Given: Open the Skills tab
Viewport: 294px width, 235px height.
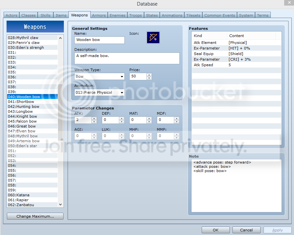Looking at the screenshot, I should [46, 15].
